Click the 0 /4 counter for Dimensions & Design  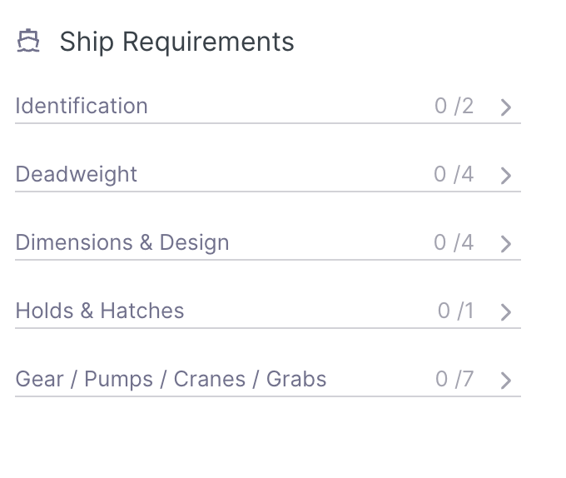click(x=454, y=242)
